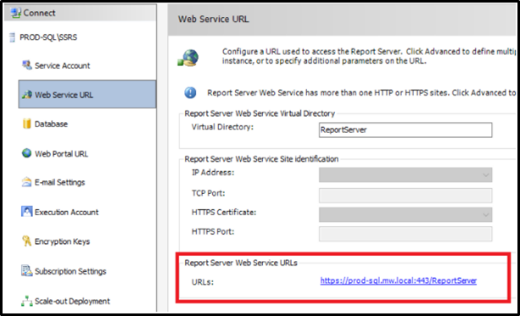Switch to the Execution Account page
Screen dimensions: 520x316
point(67,212)
